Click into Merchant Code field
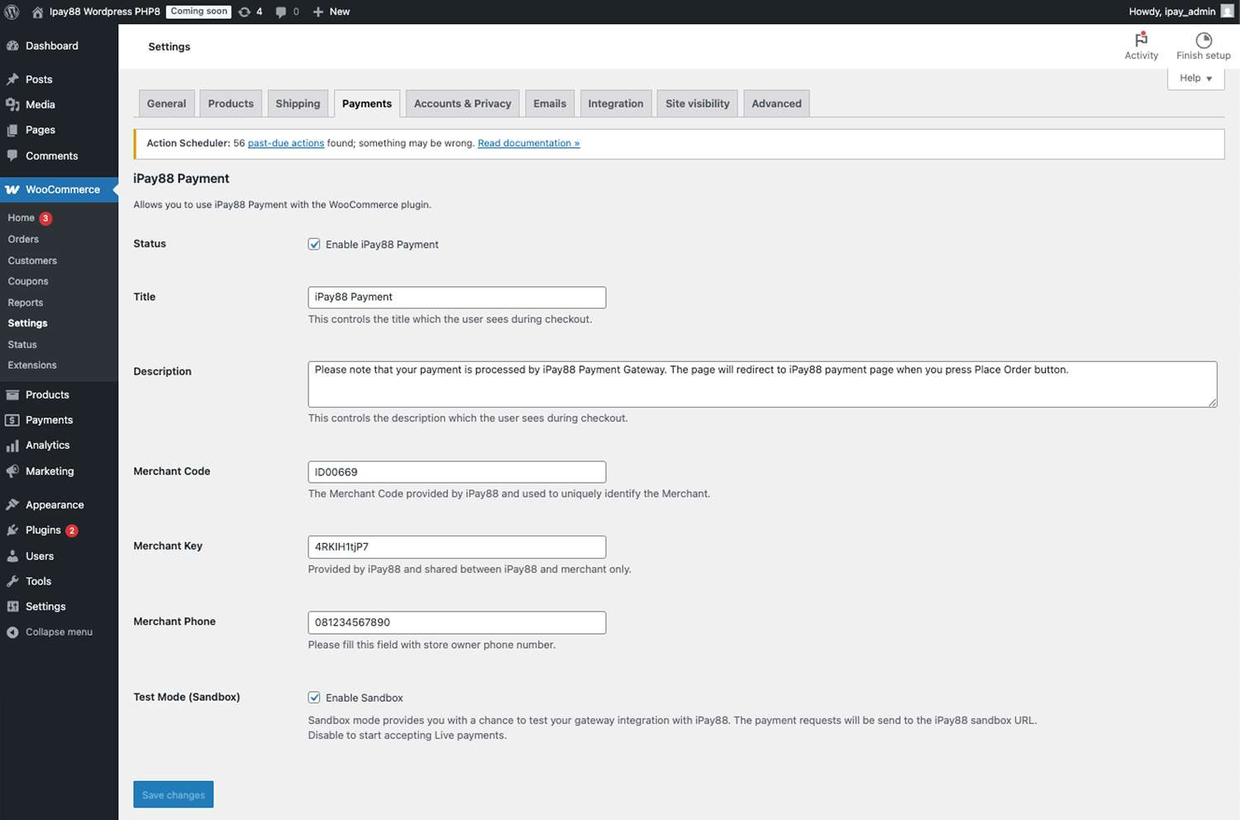This screenshot has width=1240, height=820. tap(456, 472)
